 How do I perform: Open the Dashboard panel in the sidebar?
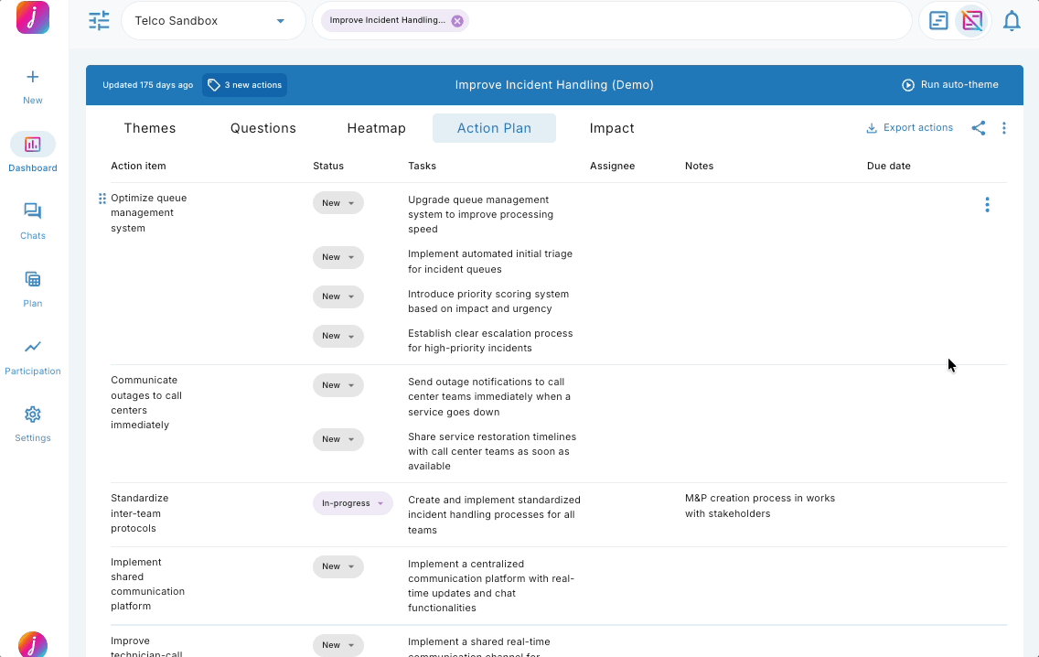tap(32, 151)
